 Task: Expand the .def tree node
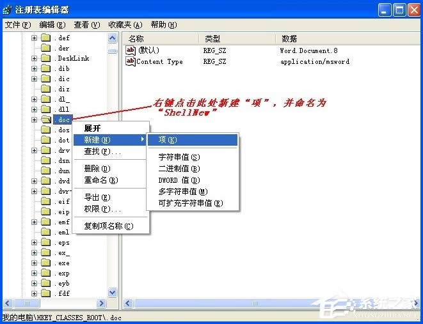click(x=34, y=38)
